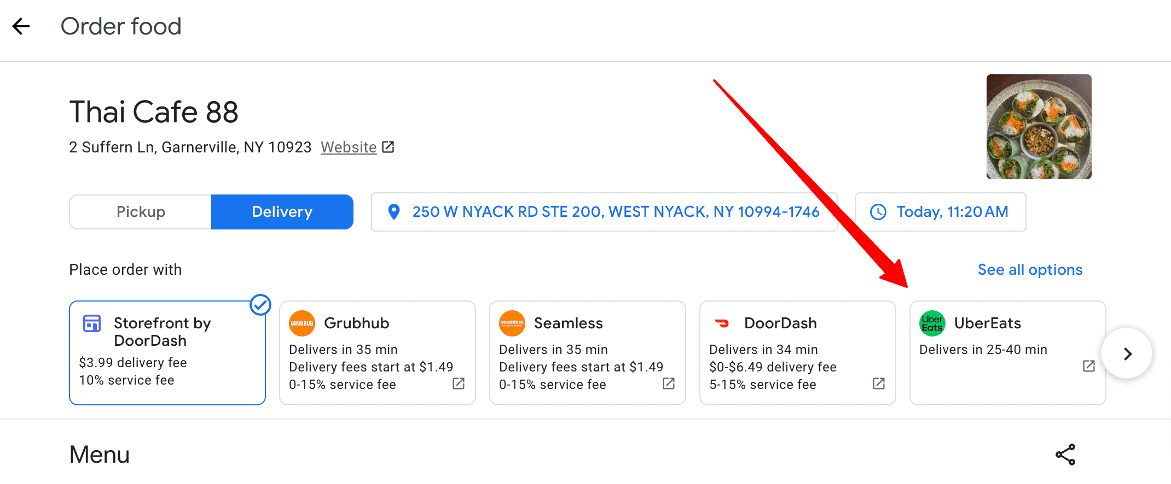
Task: Select the Delivery tab
Action: 282,211
